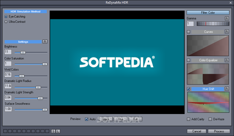The image size is (234, 136).
Task: Disable the Hue Shift checkbox
Action: click(x=188, y=89)
